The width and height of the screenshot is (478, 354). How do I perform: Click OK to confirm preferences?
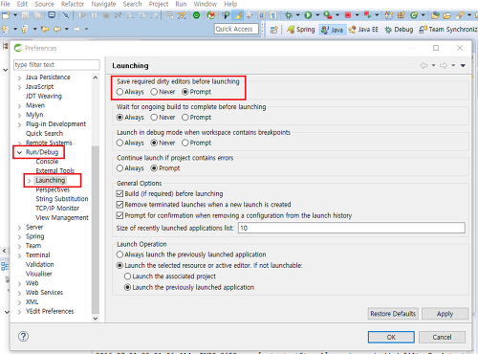coord(391,337)
